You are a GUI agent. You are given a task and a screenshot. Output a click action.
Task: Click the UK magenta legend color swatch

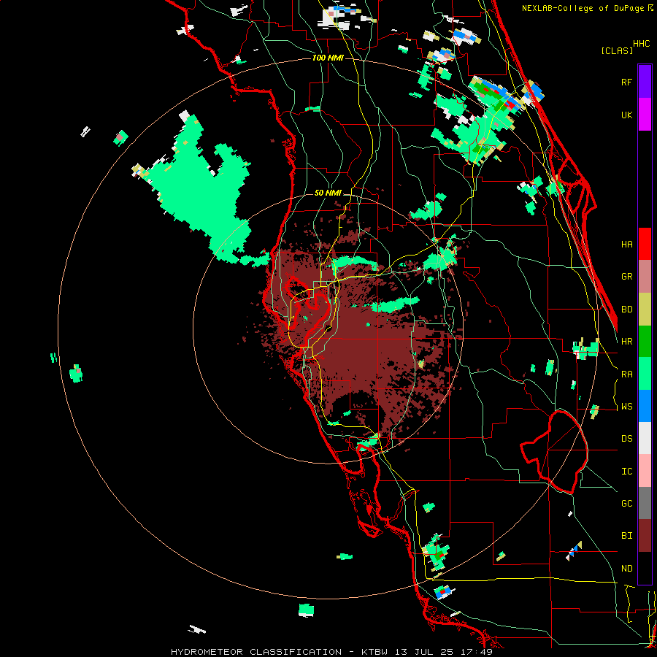(x=645, y=115)
